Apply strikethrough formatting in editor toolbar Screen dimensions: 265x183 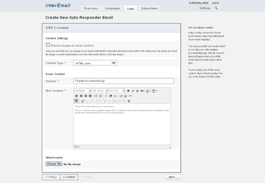coord(142,91)
